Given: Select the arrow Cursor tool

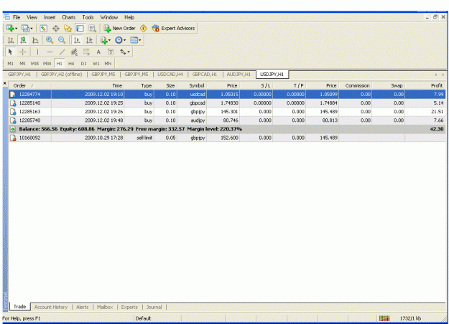Looking at the screenshot, I should click(x=10, y=52).
